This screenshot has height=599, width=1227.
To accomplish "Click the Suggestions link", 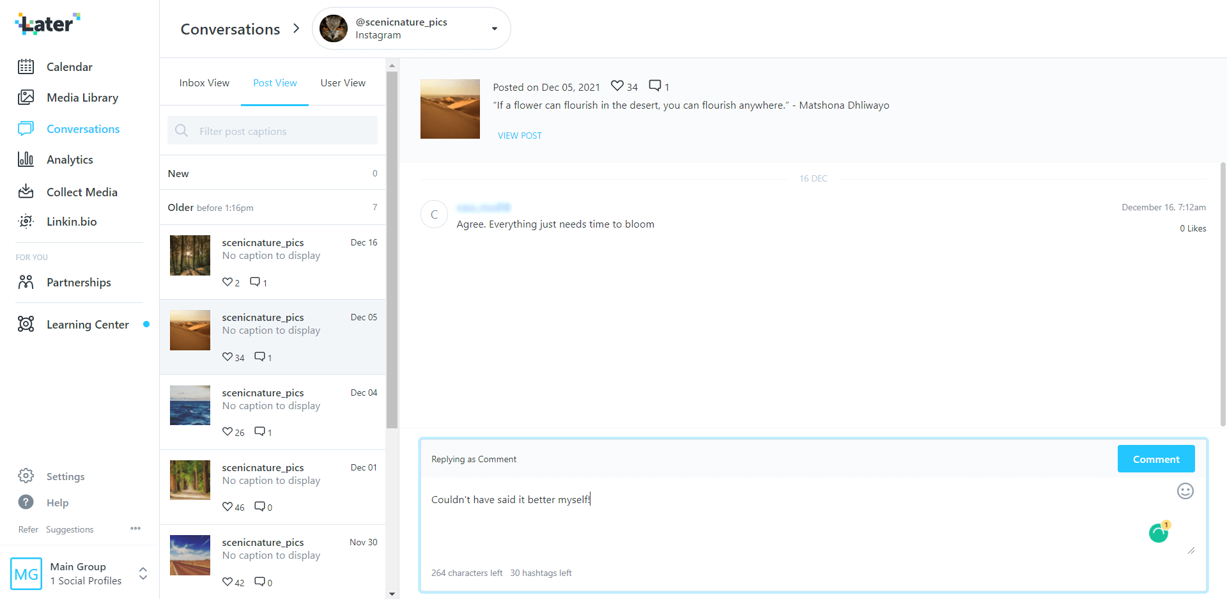I will [70, 529].
